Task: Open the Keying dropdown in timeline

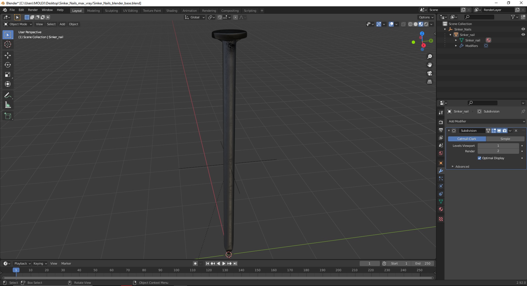Action: point(40,263)
